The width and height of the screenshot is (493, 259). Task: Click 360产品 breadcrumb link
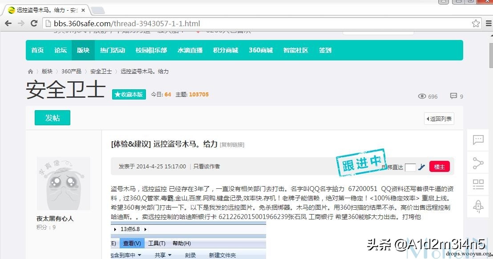point(71,72)
